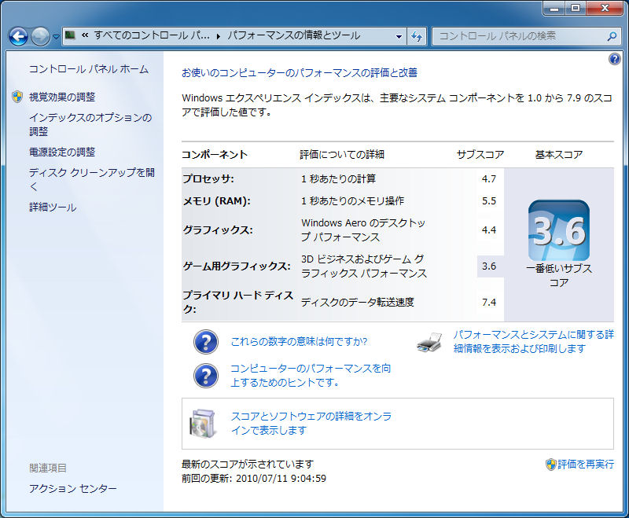Click the software box icon for online details
The height and width of the screenshot is (518, 629).
click(x=202, y=423)
